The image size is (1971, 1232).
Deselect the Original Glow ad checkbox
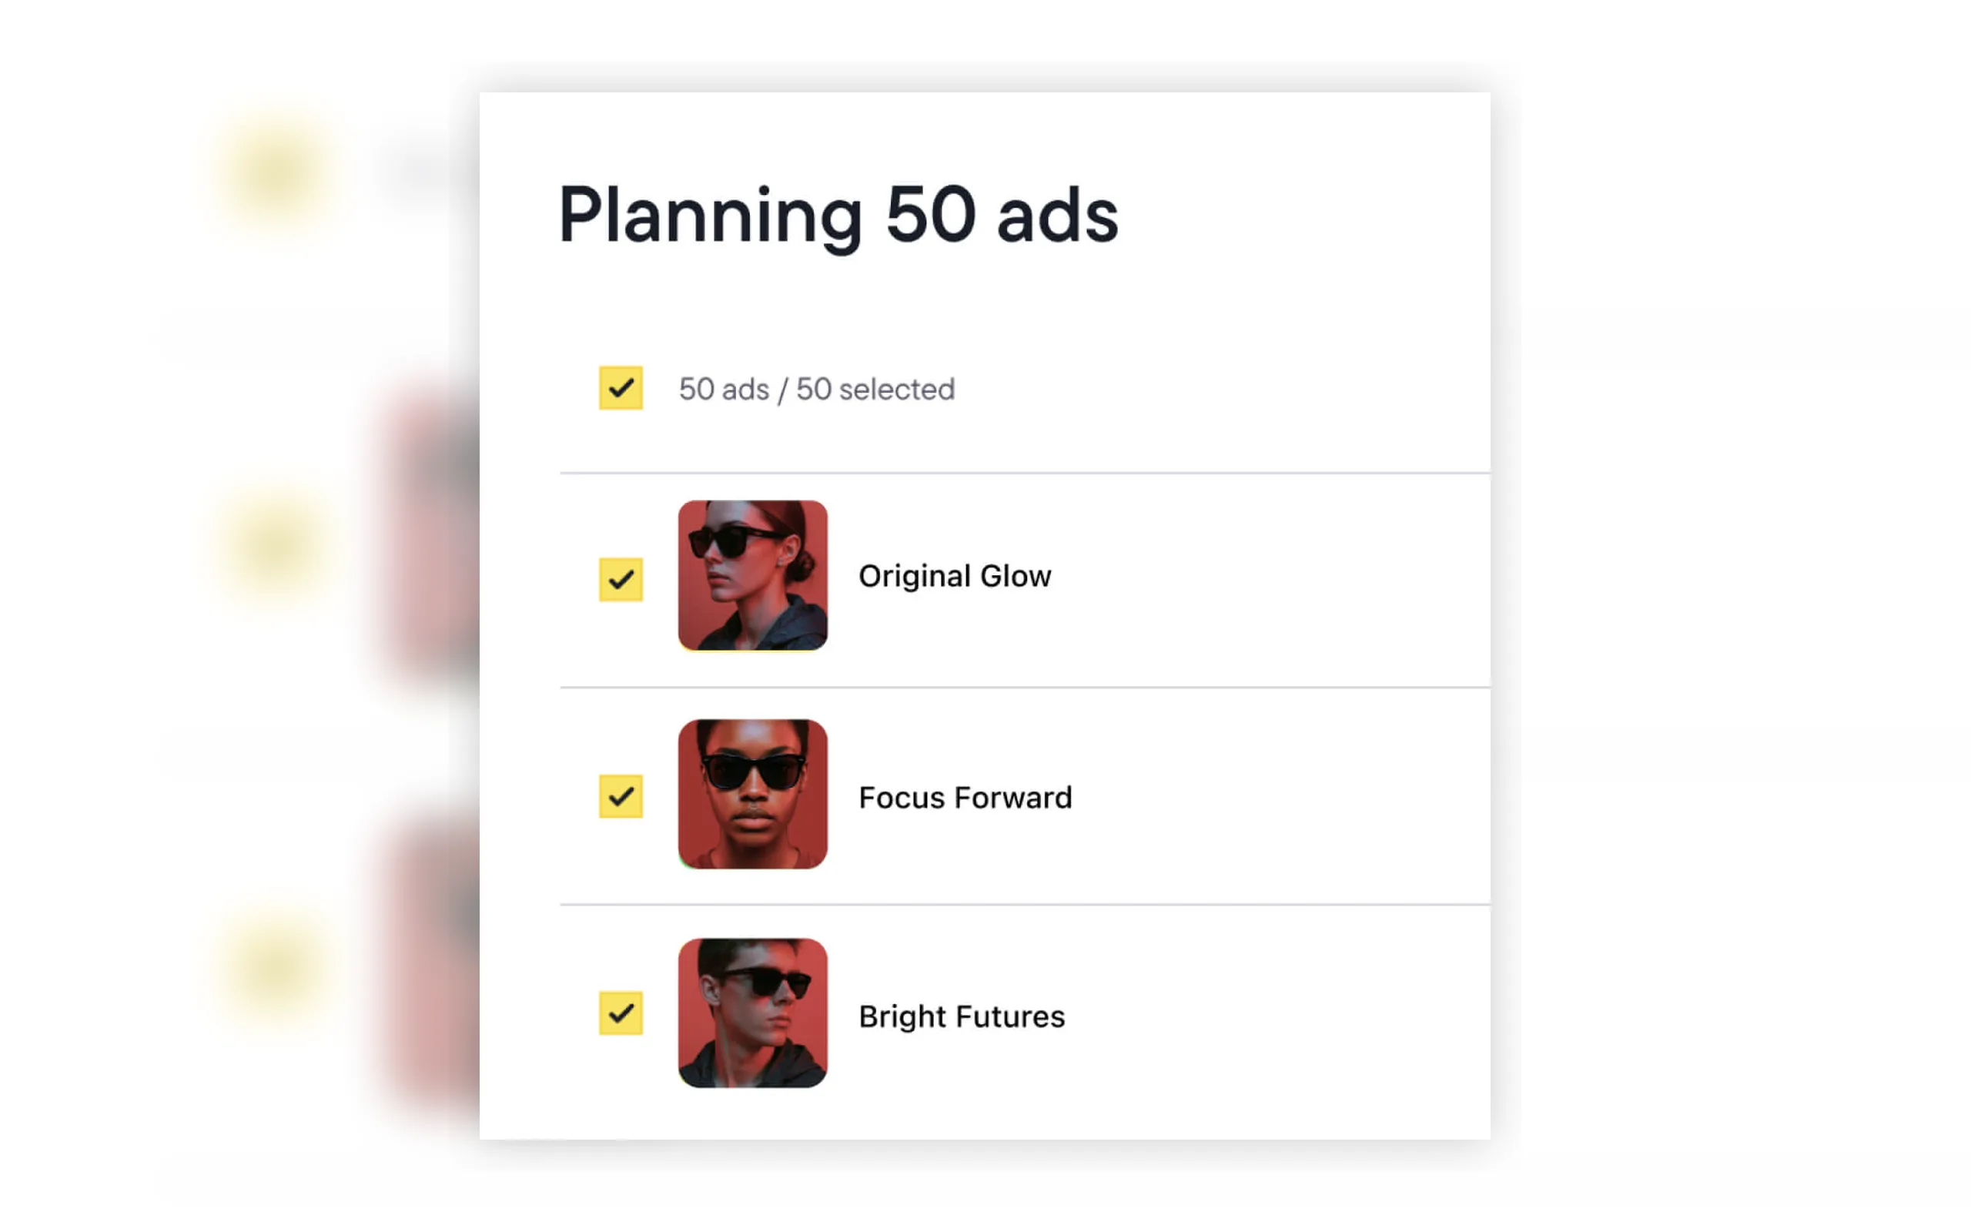(621, 579)
